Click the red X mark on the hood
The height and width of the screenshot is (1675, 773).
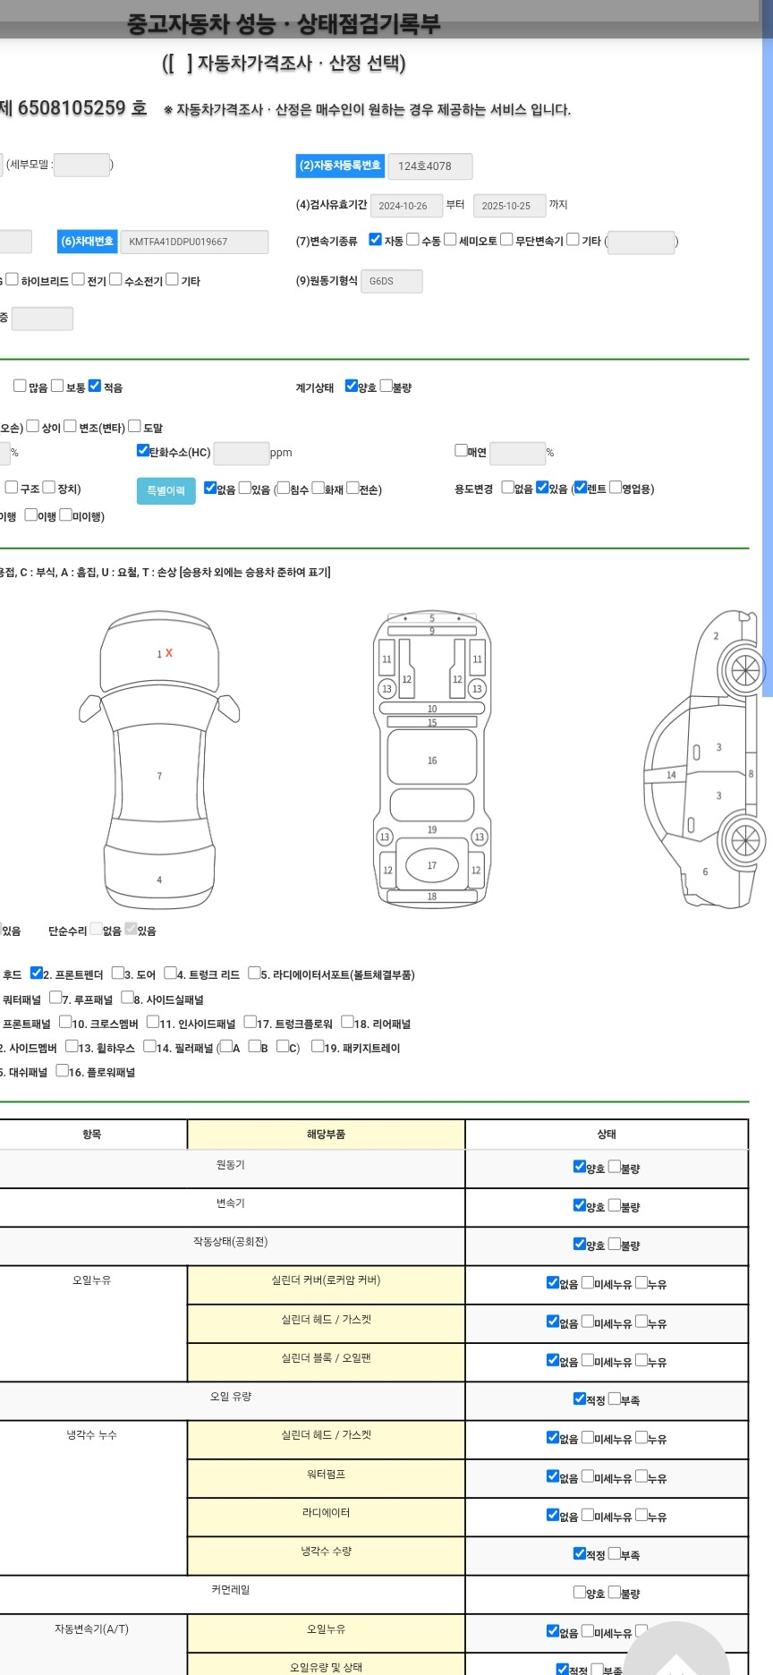pyautogui.click(x=169, y=653)
